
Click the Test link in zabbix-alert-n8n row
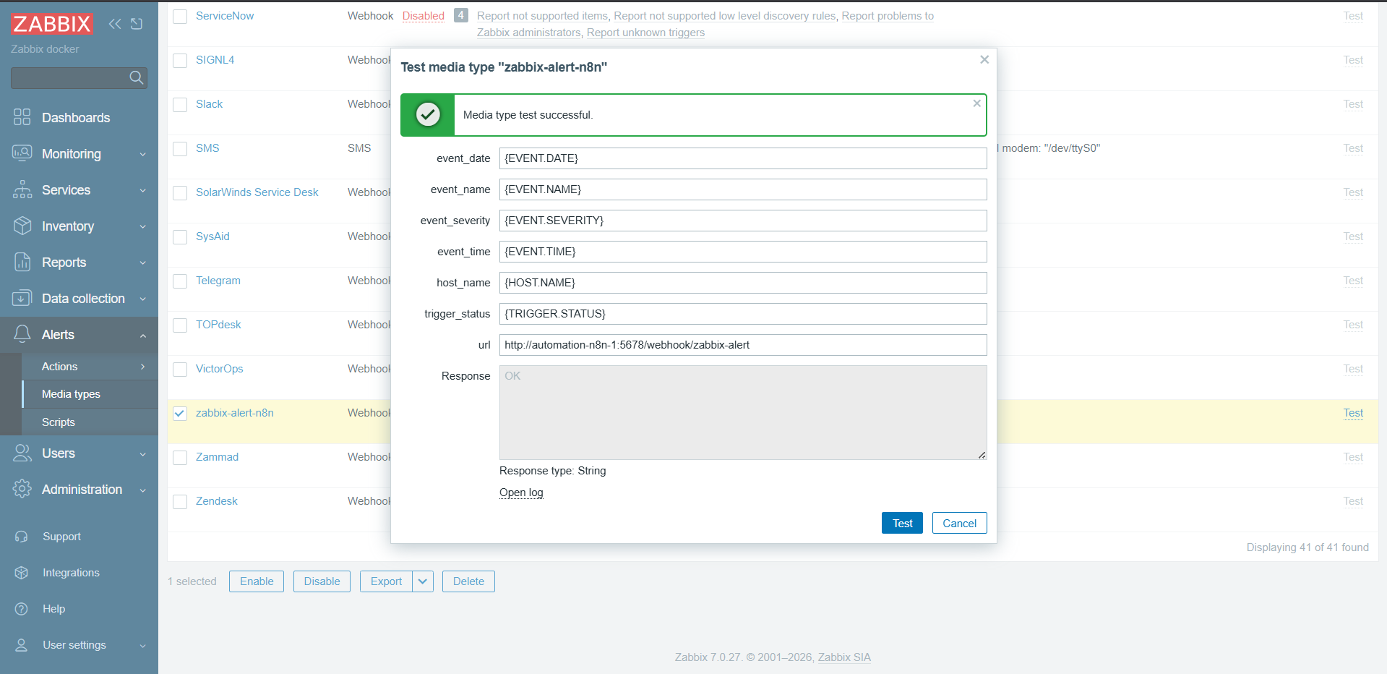coord(1353,413)
